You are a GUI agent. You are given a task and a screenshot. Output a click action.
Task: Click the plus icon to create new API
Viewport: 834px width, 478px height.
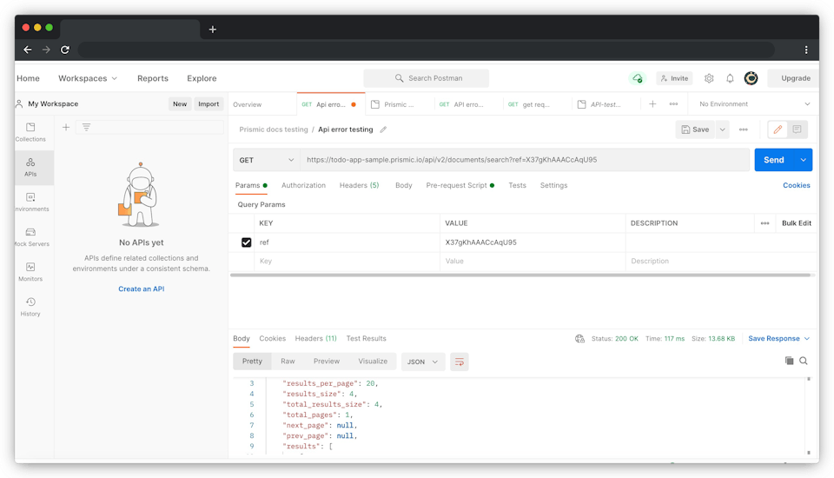click(66, 127)
